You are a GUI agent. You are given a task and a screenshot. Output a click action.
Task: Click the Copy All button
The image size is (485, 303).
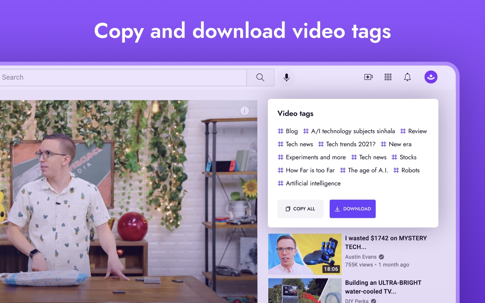(300, 209)
